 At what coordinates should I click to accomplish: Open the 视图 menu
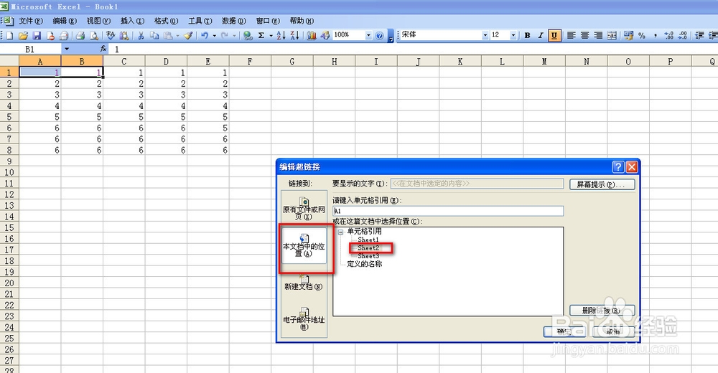(x=98, y=21)
